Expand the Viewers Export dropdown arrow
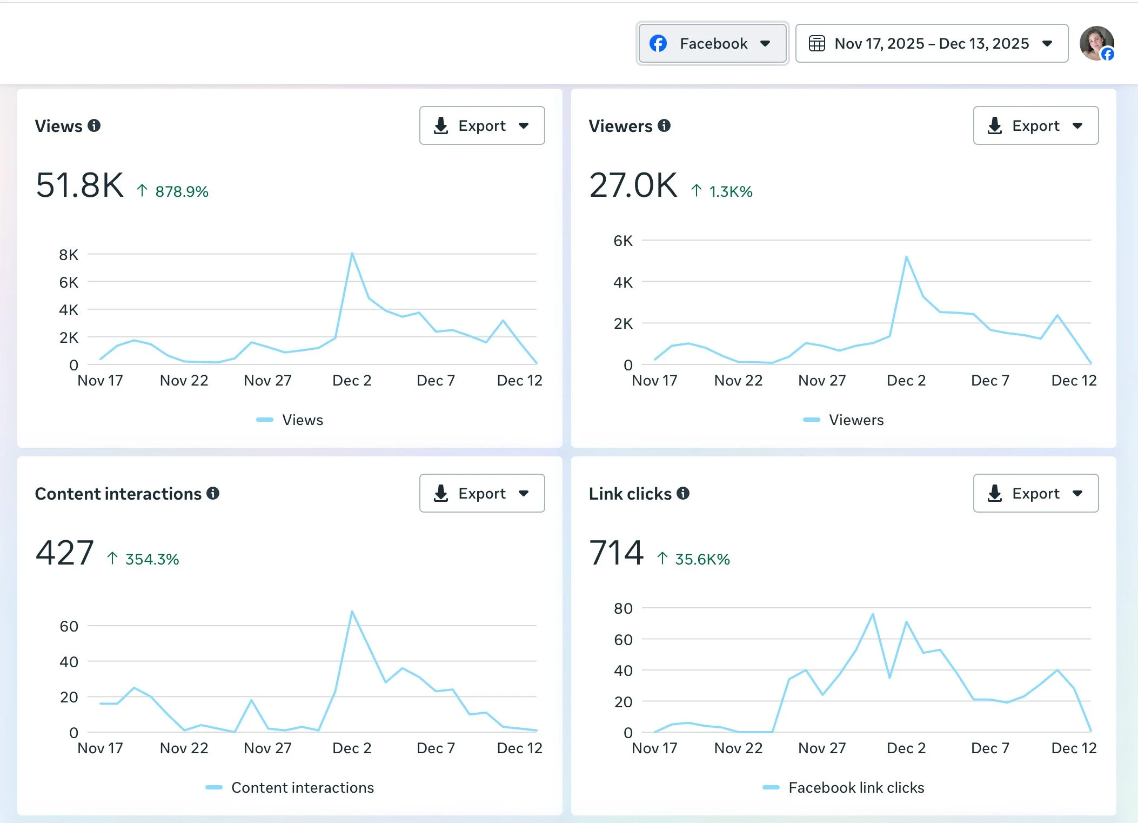This screenshot has height=823, width=1138. click(x=1077, y=125)
